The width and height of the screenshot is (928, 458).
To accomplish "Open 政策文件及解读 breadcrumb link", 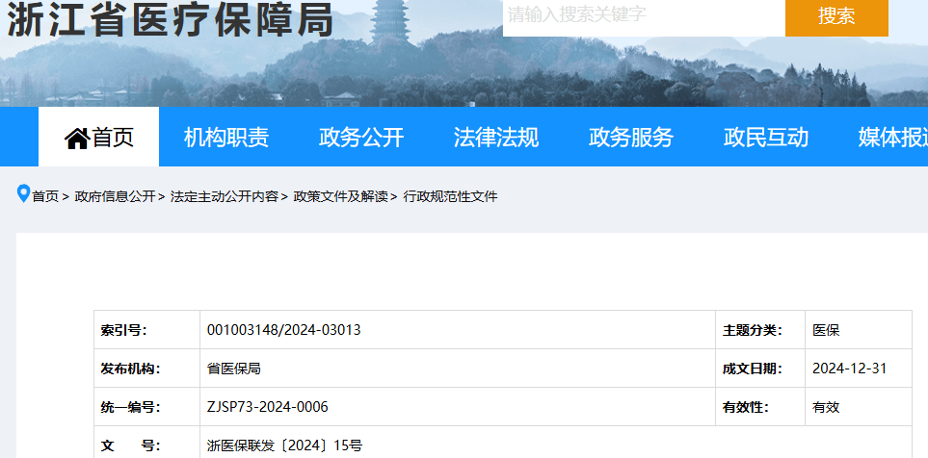I will [341, 197].
